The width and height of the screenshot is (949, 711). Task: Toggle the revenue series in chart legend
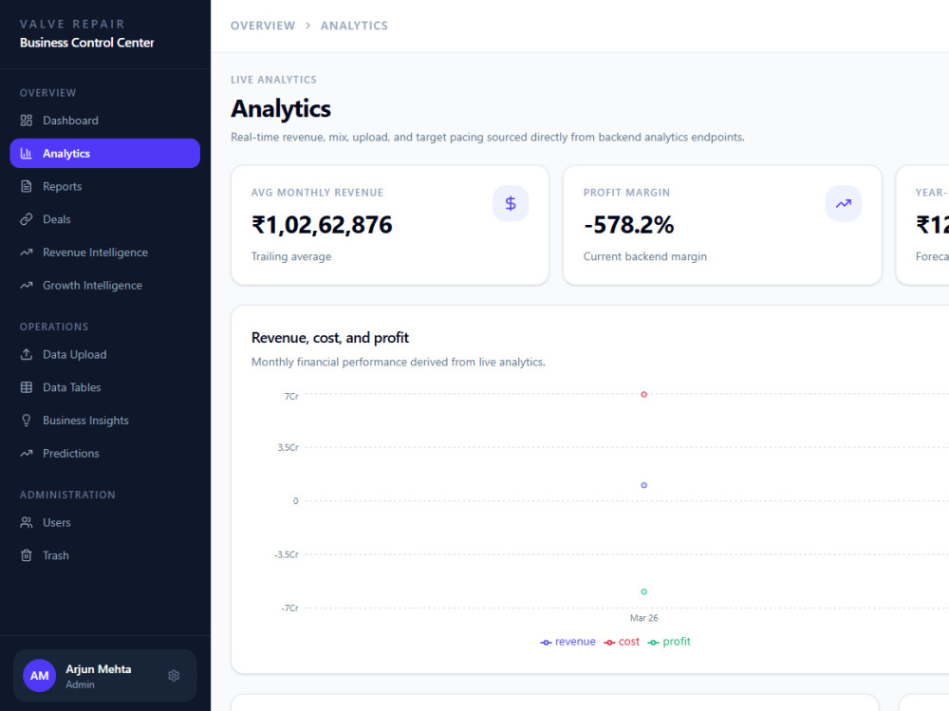(568, 642)
